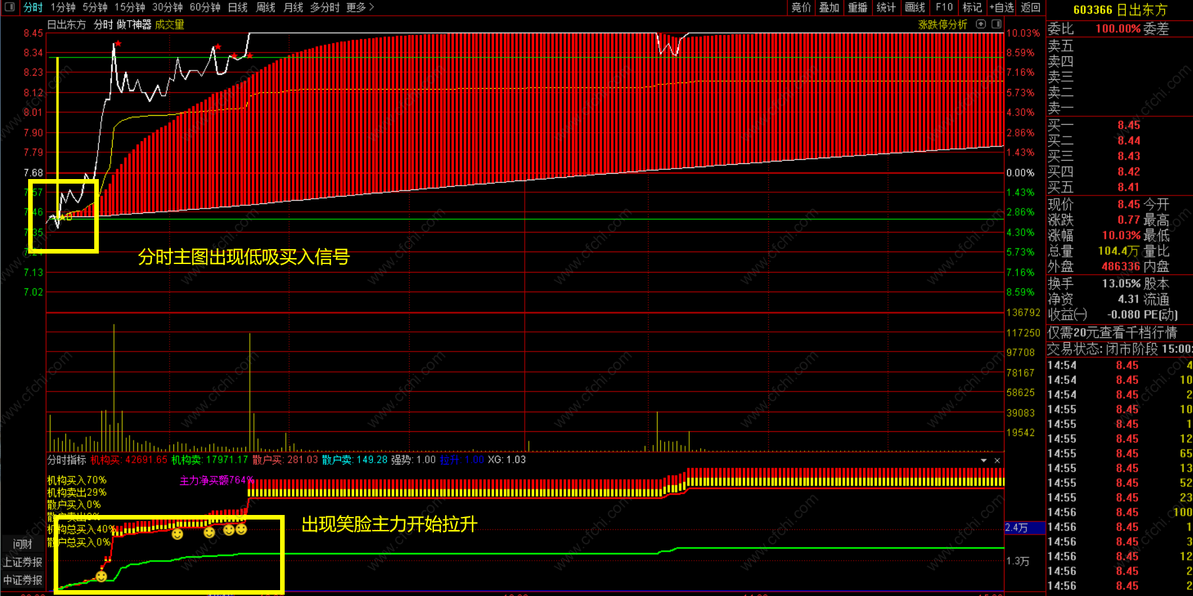Select the 5分钟 timeframe tab
The width and height of the screenshot is (1193, 596).
pos(95,7)
